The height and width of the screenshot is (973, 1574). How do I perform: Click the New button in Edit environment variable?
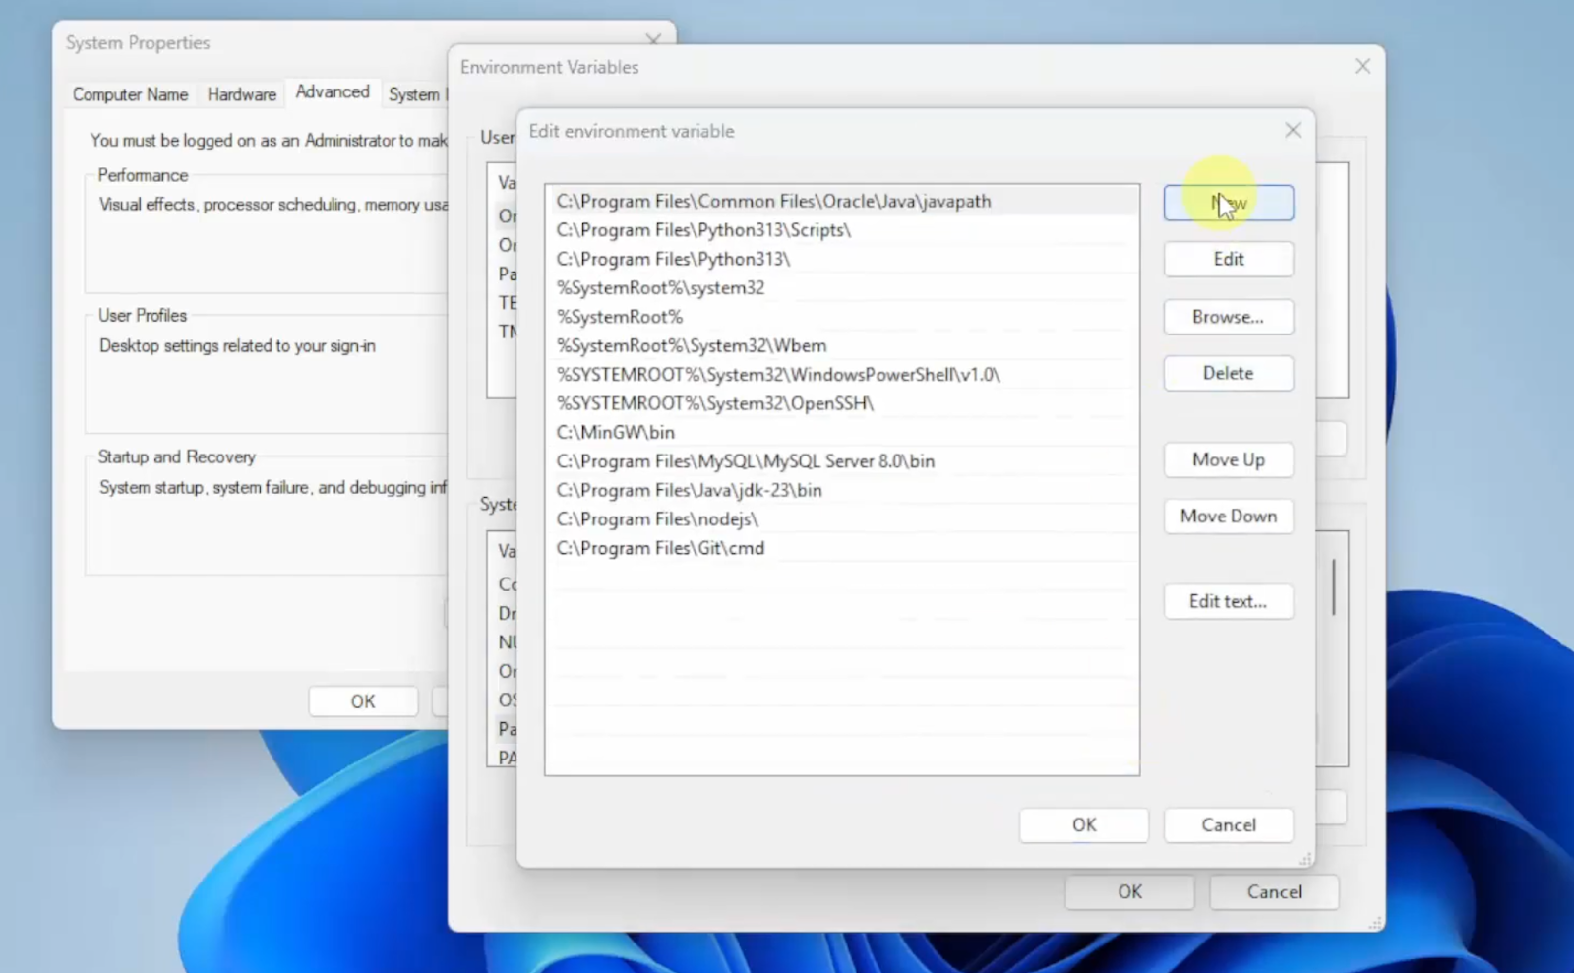[1228, 203]
